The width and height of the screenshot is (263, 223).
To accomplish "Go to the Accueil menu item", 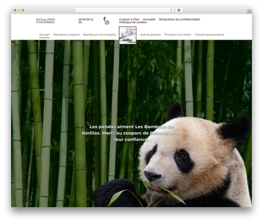I will coord(44,35).
